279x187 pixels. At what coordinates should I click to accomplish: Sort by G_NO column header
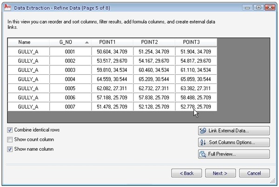click(x=70, y=42)
